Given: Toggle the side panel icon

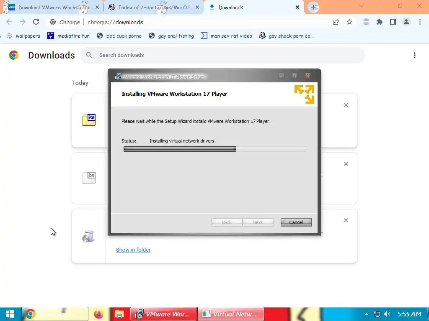Looking at the screenshot, I should [x=393, y=22].
